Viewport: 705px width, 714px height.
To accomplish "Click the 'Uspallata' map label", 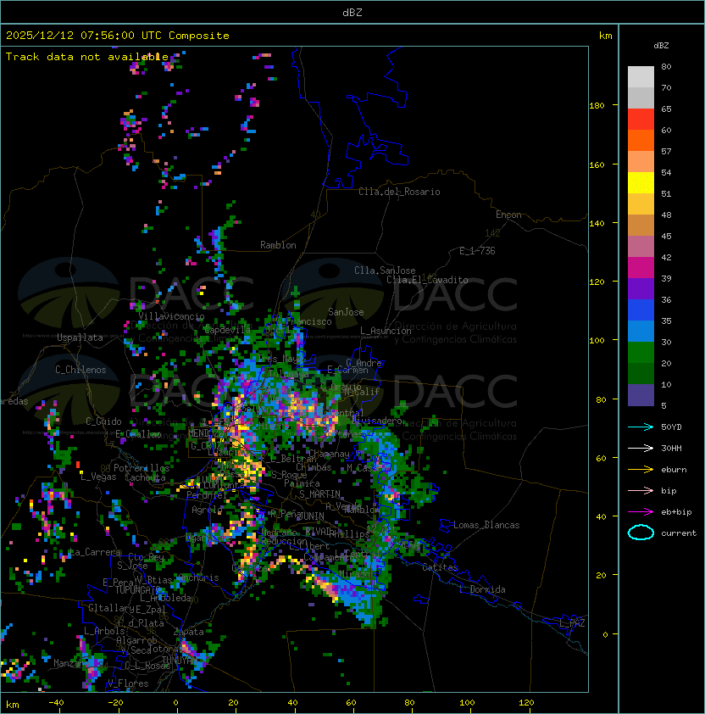I will [x=80, y=337].
